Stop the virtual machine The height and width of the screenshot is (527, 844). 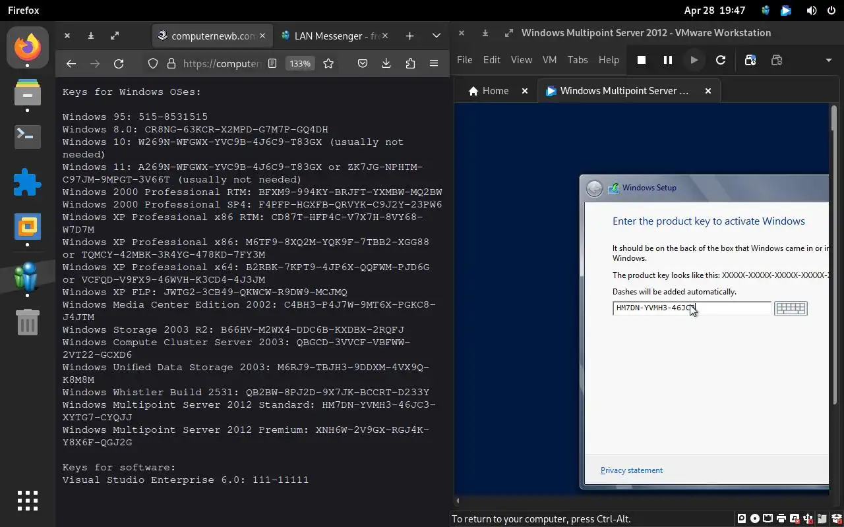coord(642,60)
